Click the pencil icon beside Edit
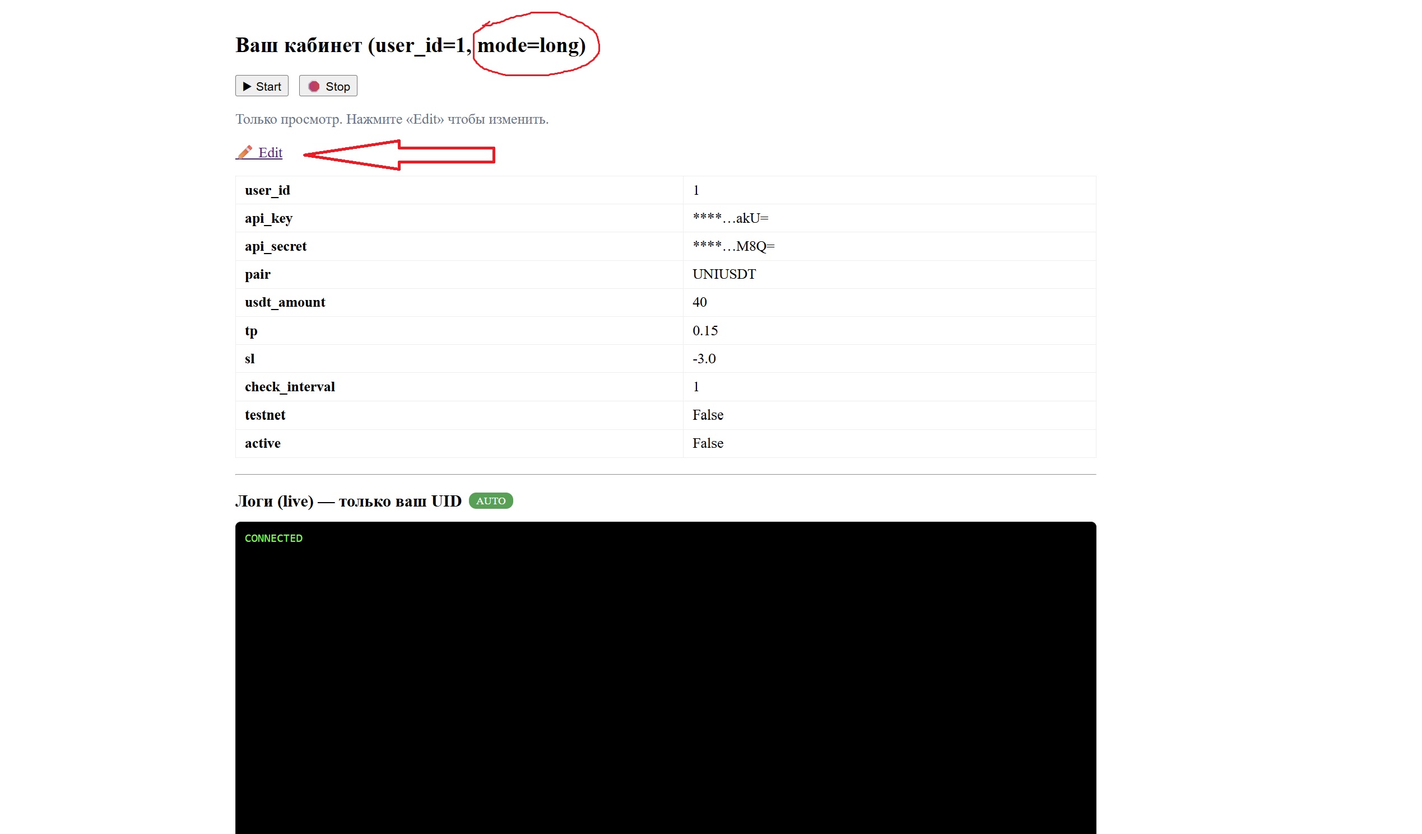 coord(245,152)
